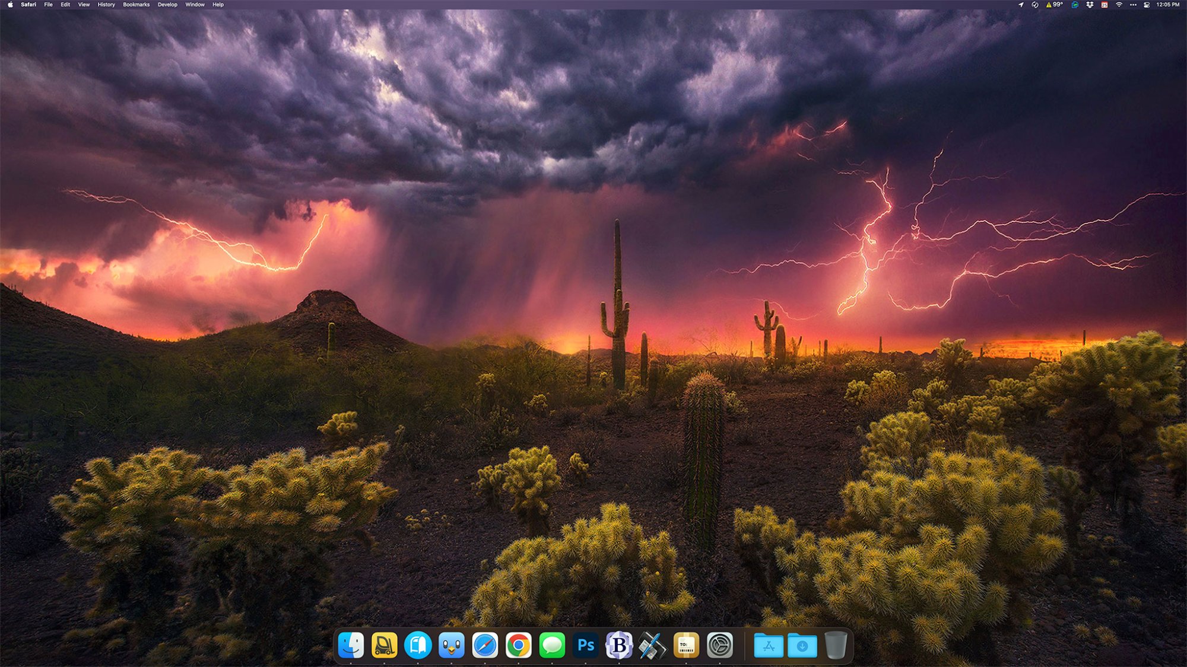Open Finder from the dock
Image resolution: width=1187 pixels, height=667 pixels.
(351, 645)
